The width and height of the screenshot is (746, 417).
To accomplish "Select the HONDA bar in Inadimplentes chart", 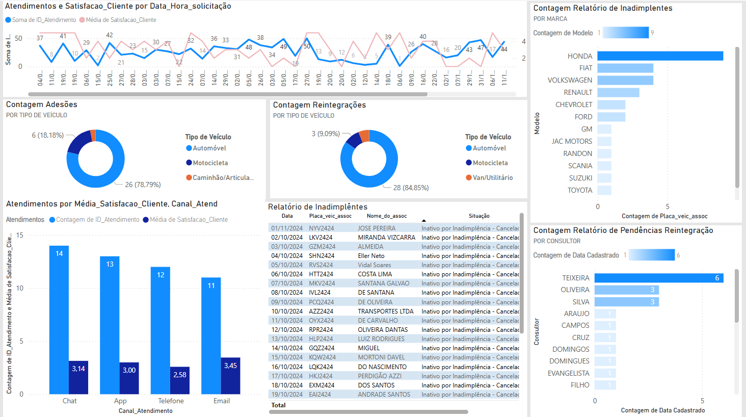I will point(660,56).
